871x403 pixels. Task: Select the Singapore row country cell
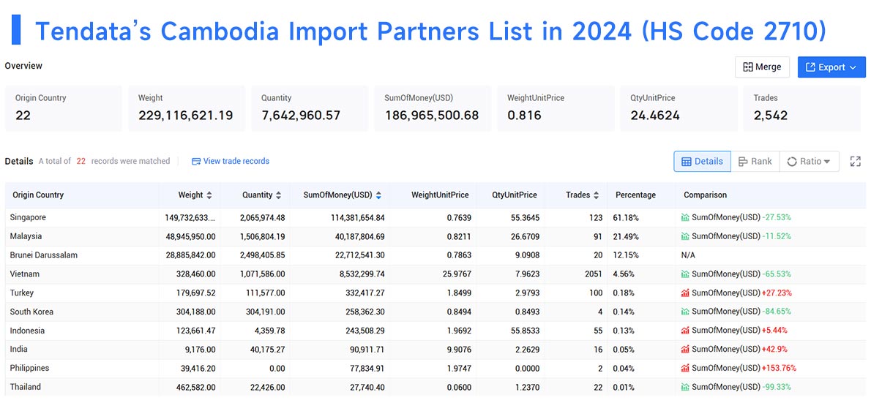(82, 218)
